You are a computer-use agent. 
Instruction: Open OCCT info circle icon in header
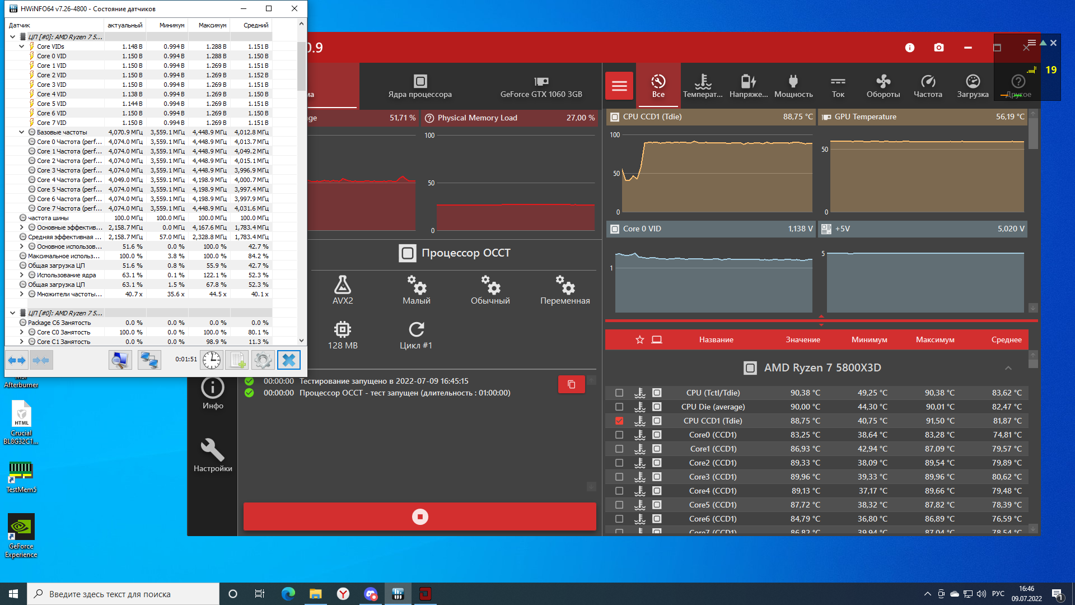910,48
